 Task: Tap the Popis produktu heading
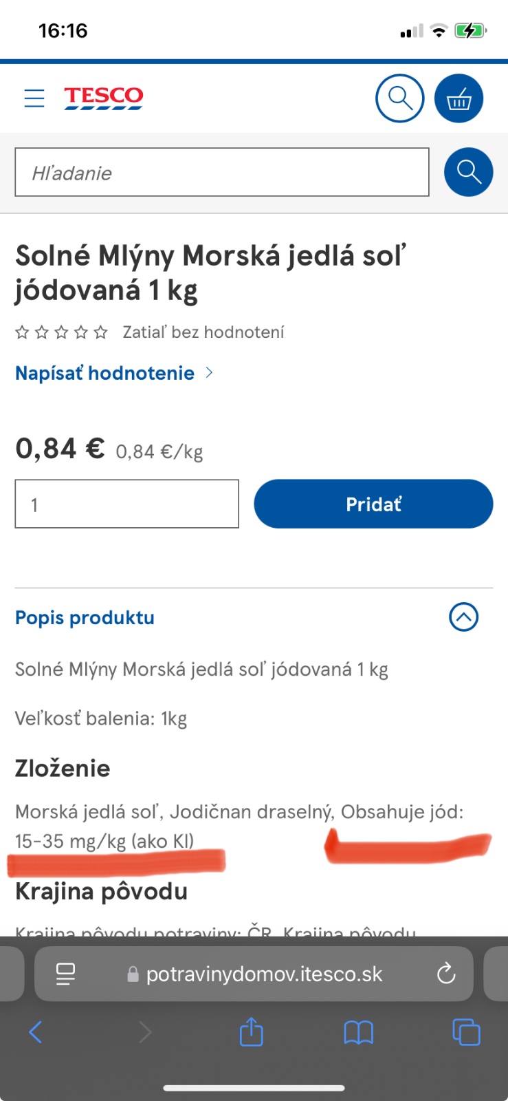point(85,618)
